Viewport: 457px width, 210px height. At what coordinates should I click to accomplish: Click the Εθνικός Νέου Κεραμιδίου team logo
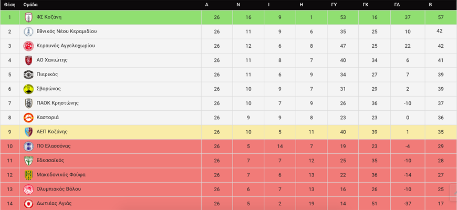tap(28, 31)
